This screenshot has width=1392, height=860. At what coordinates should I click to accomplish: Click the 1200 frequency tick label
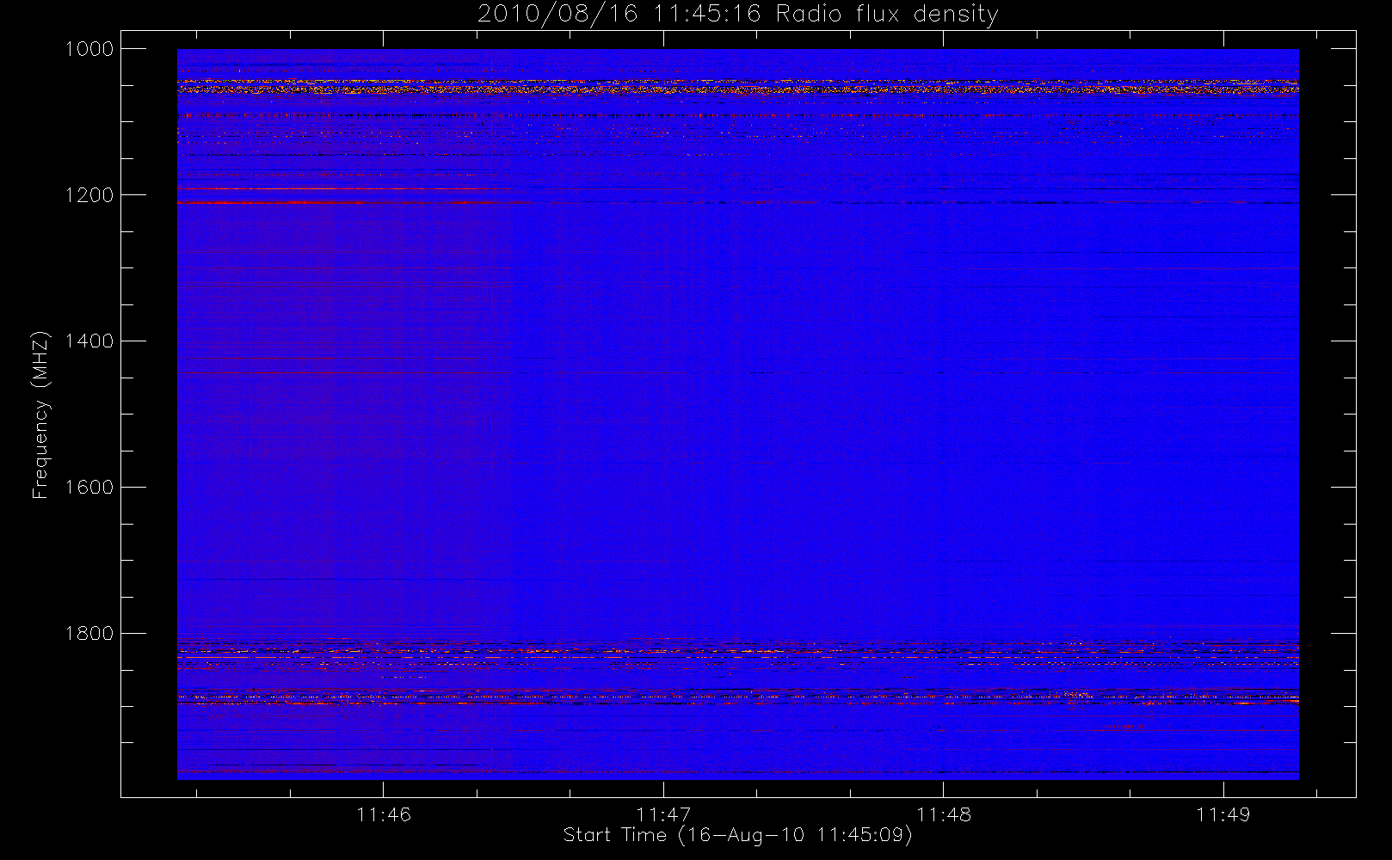[x=89, y=195]
